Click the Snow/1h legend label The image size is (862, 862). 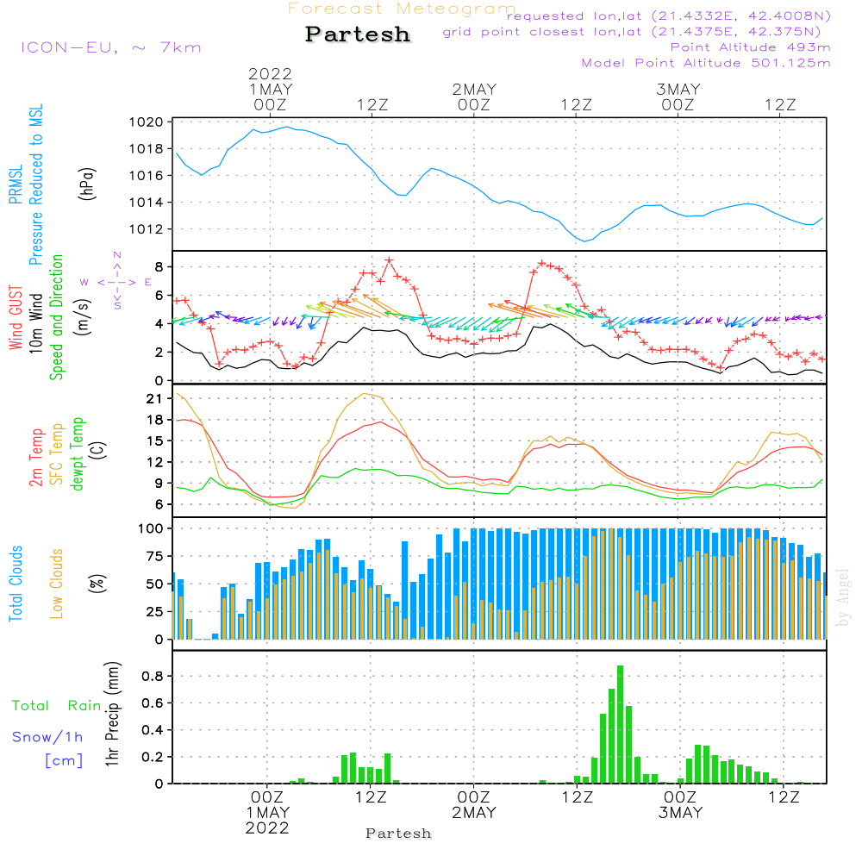pyautogui.click(x=47, y=737)
